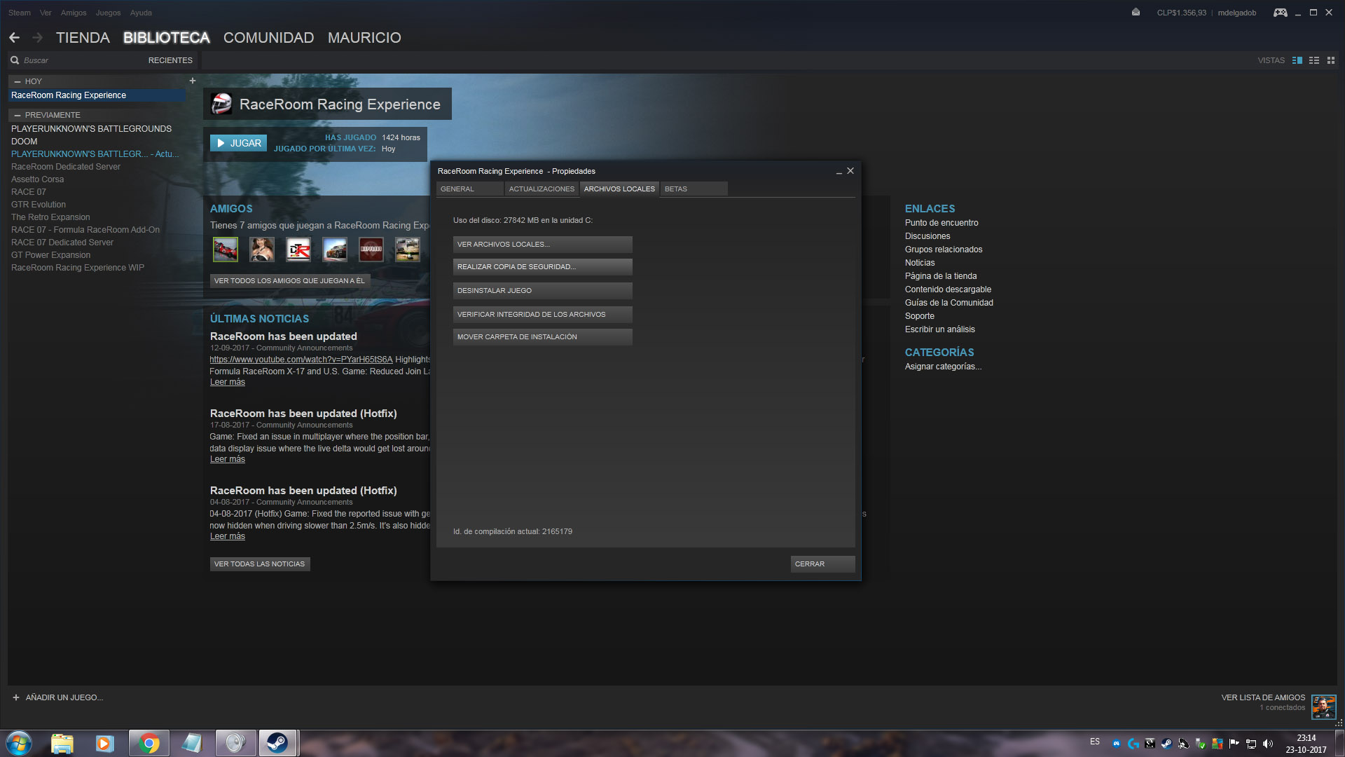The height and width of the screenshot is (757, 1345).
Task: Click MOVER CARPETA DE INSTALACIÓN button
Action: point(542,337)
